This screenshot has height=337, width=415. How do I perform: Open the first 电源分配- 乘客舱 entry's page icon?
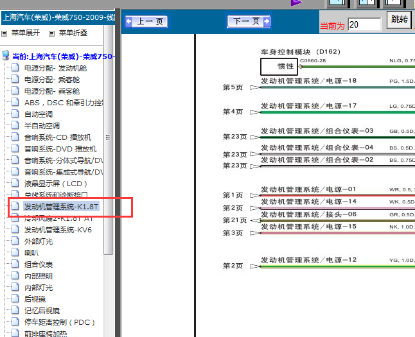coord(15,79)
